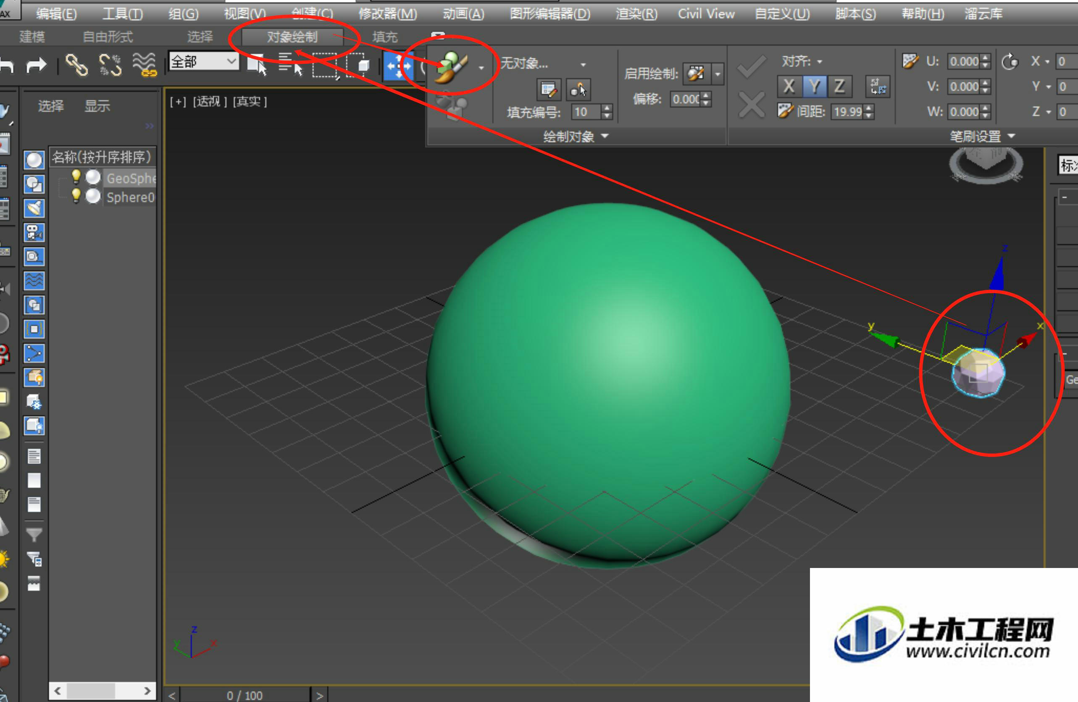Click the brush icon left of 间距
Image resolution: width=1078 pixels, height=702 pixels.
(785, 111)
